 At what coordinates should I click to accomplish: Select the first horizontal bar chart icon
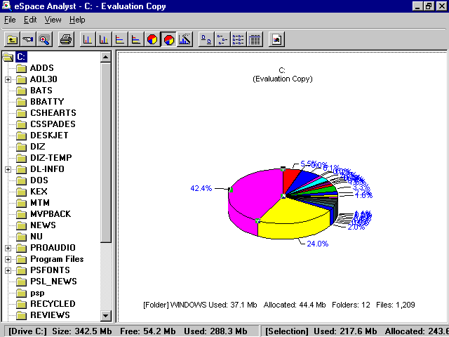pos(120,39)
